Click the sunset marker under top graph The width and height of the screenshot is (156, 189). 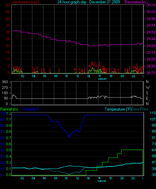[102, 79]
